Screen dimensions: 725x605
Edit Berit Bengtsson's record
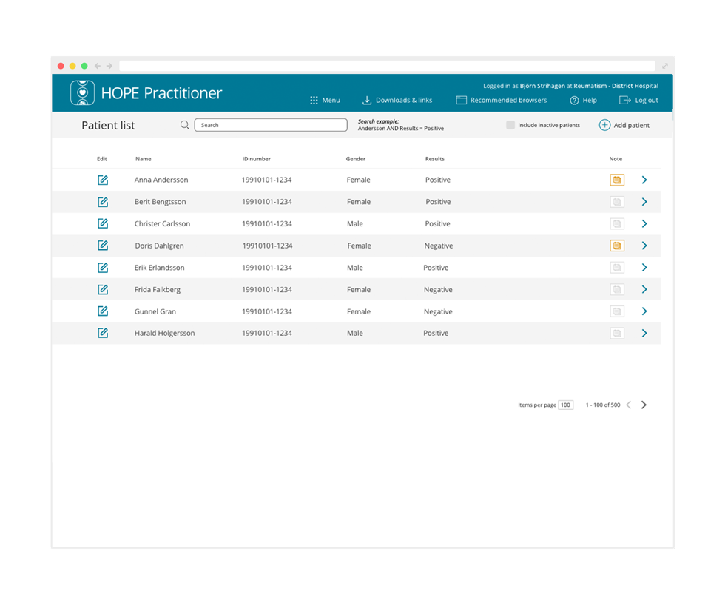point(103,202)
